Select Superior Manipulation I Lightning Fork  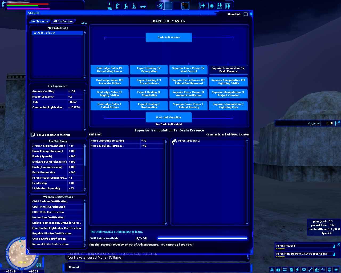click(228, 106)
